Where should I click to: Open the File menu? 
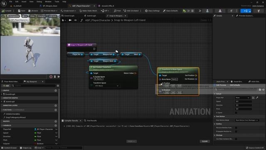pos(10,2)
